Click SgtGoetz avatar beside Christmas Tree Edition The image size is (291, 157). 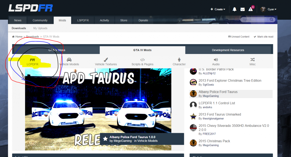193,82
